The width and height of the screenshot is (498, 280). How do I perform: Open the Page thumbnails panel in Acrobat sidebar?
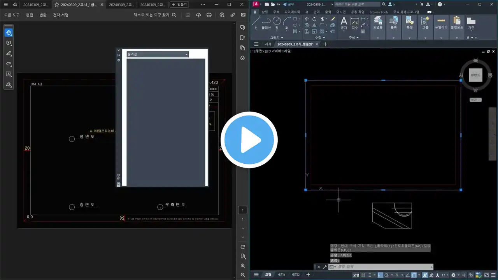[242, 48]
